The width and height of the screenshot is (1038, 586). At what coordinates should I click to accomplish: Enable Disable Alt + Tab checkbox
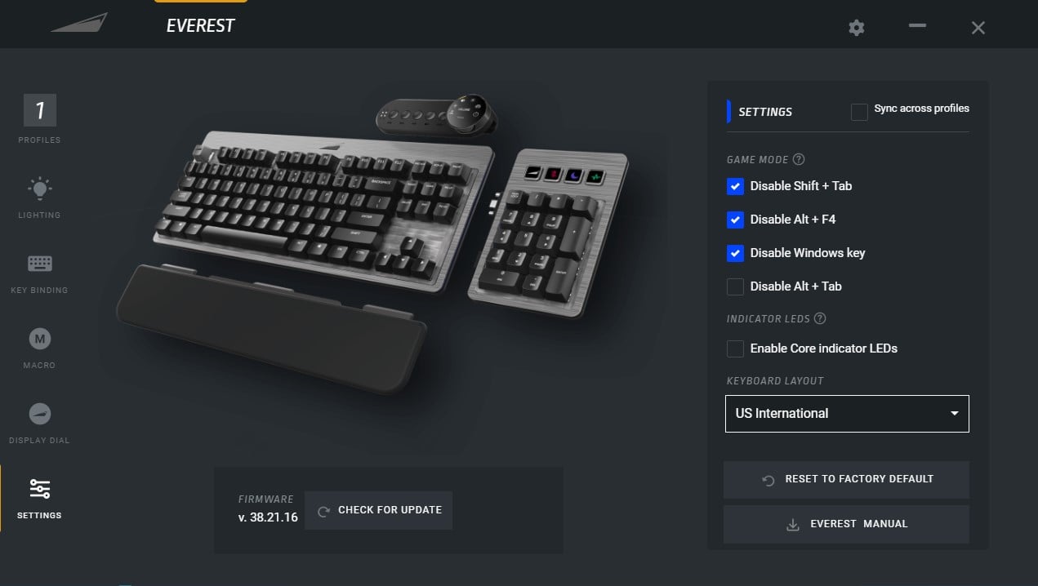coord(735,286)
